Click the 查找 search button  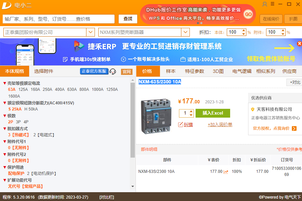tap(128, 19)
